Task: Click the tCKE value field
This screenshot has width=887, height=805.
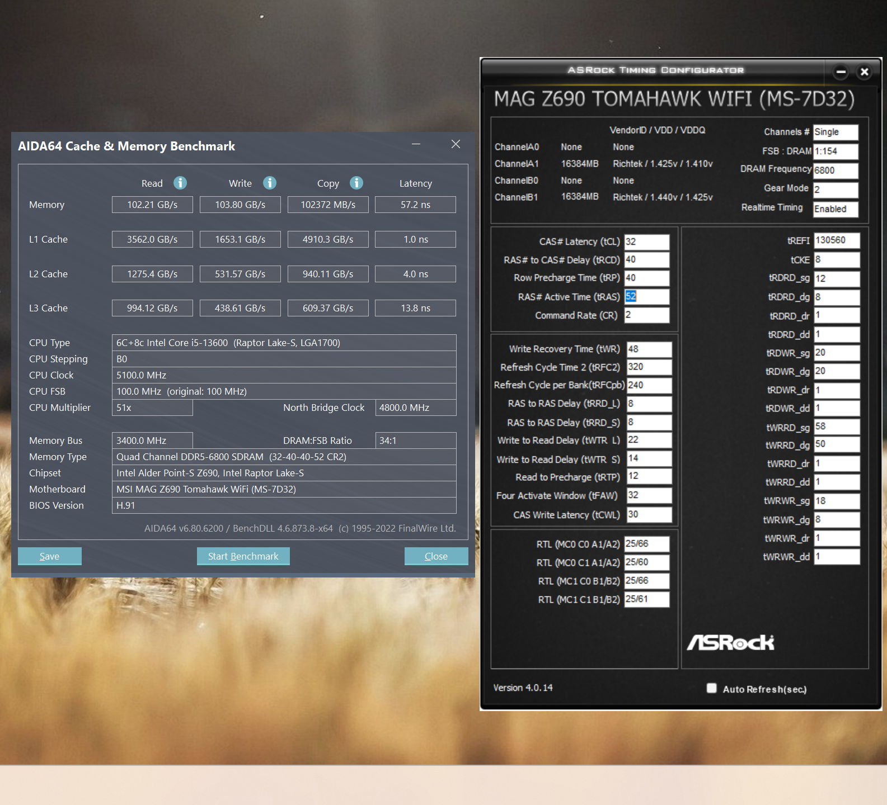Action: pyautogui.click(x=837, y=260)
